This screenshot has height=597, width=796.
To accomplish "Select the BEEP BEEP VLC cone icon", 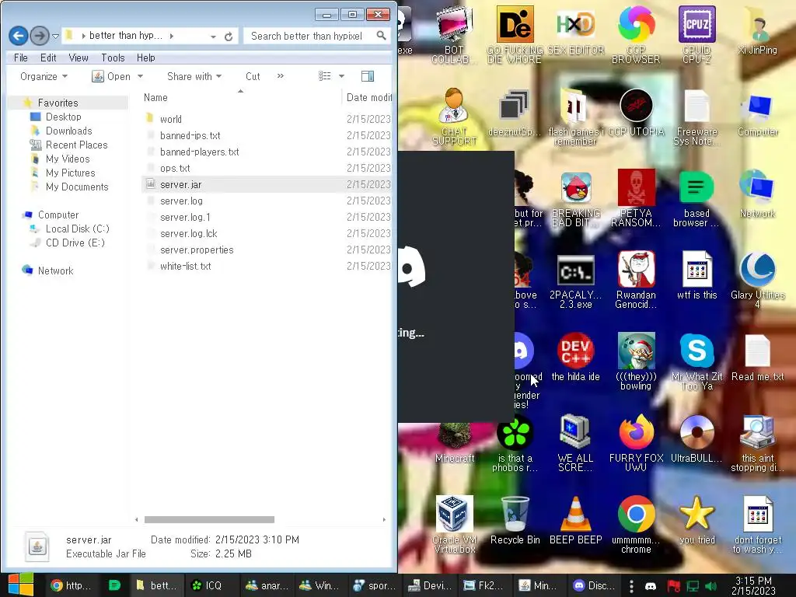I will 576,522.
